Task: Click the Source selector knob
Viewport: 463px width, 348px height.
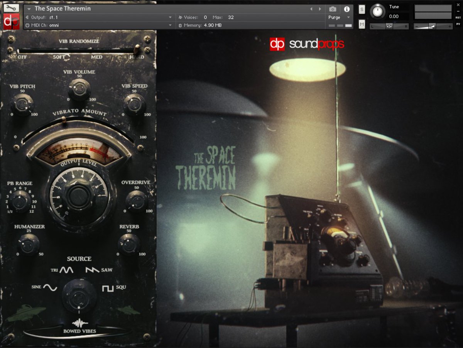Action: [x=79, y=296]
